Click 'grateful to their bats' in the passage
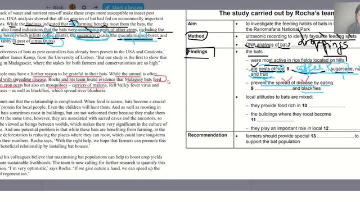Viewport: 360px width, 202px height. (88, 74)
